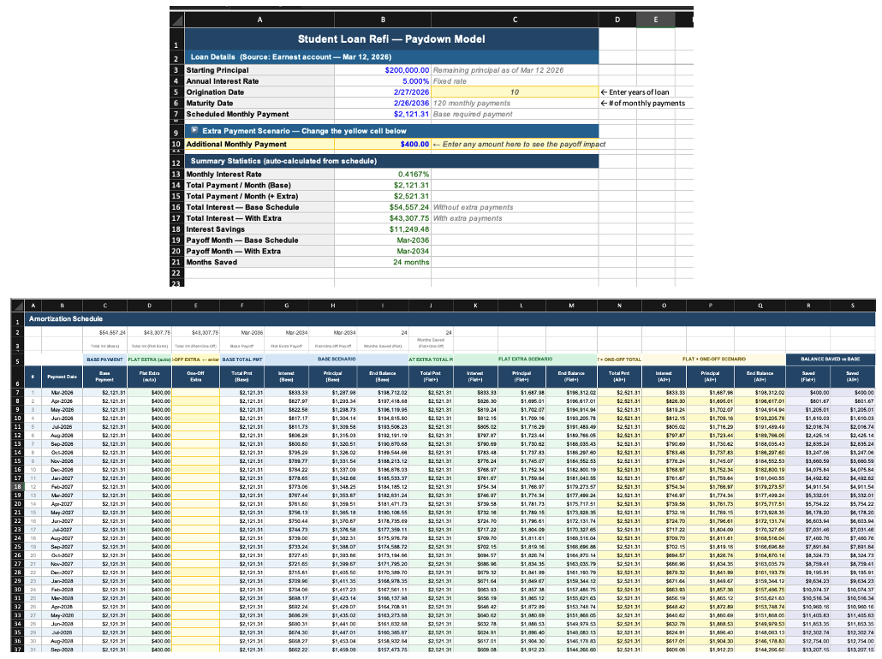Image resolution: width=882 pixels, height=659 pixels.
Task: Select Monthly Interest Rate value 0.4167%
Action: (x=383, y=175)
